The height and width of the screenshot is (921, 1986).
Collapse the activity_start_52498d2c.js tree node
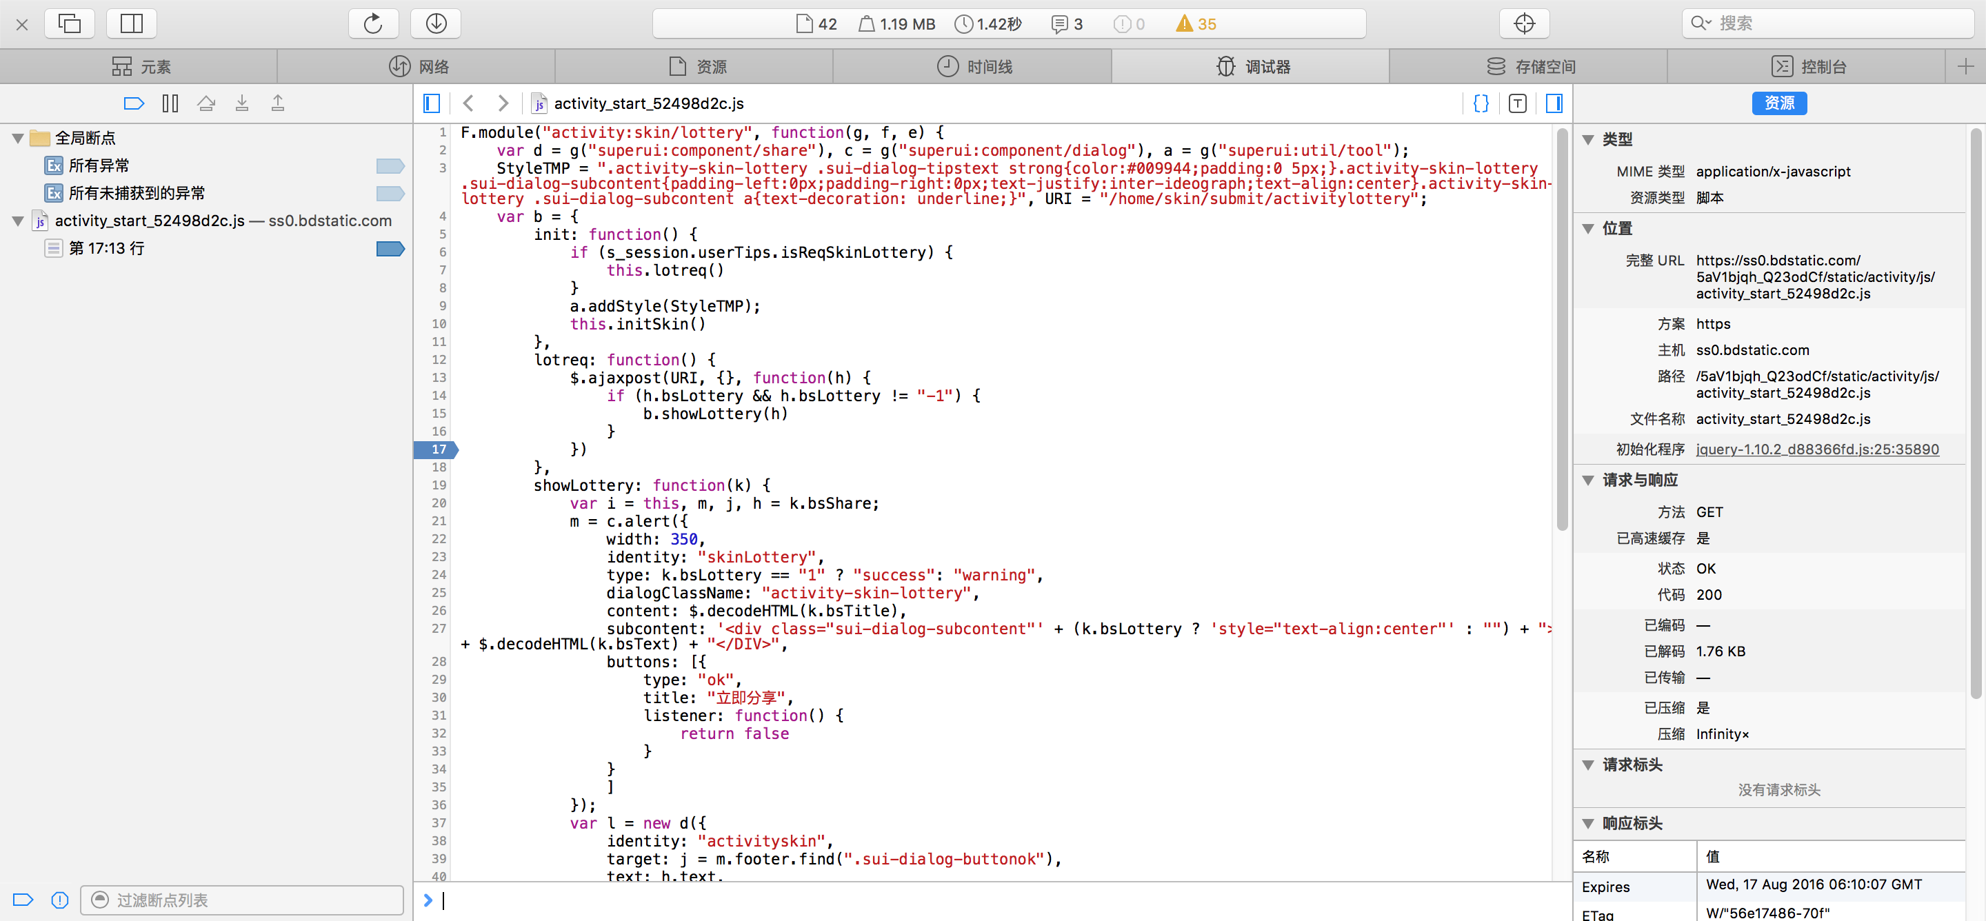click(x=17, y=221)
